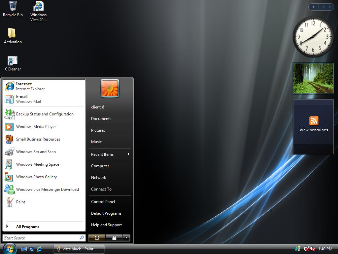The height and width of the screenshot is (254, 338).
Task: Open Music from Start menu
Action: 96,142
